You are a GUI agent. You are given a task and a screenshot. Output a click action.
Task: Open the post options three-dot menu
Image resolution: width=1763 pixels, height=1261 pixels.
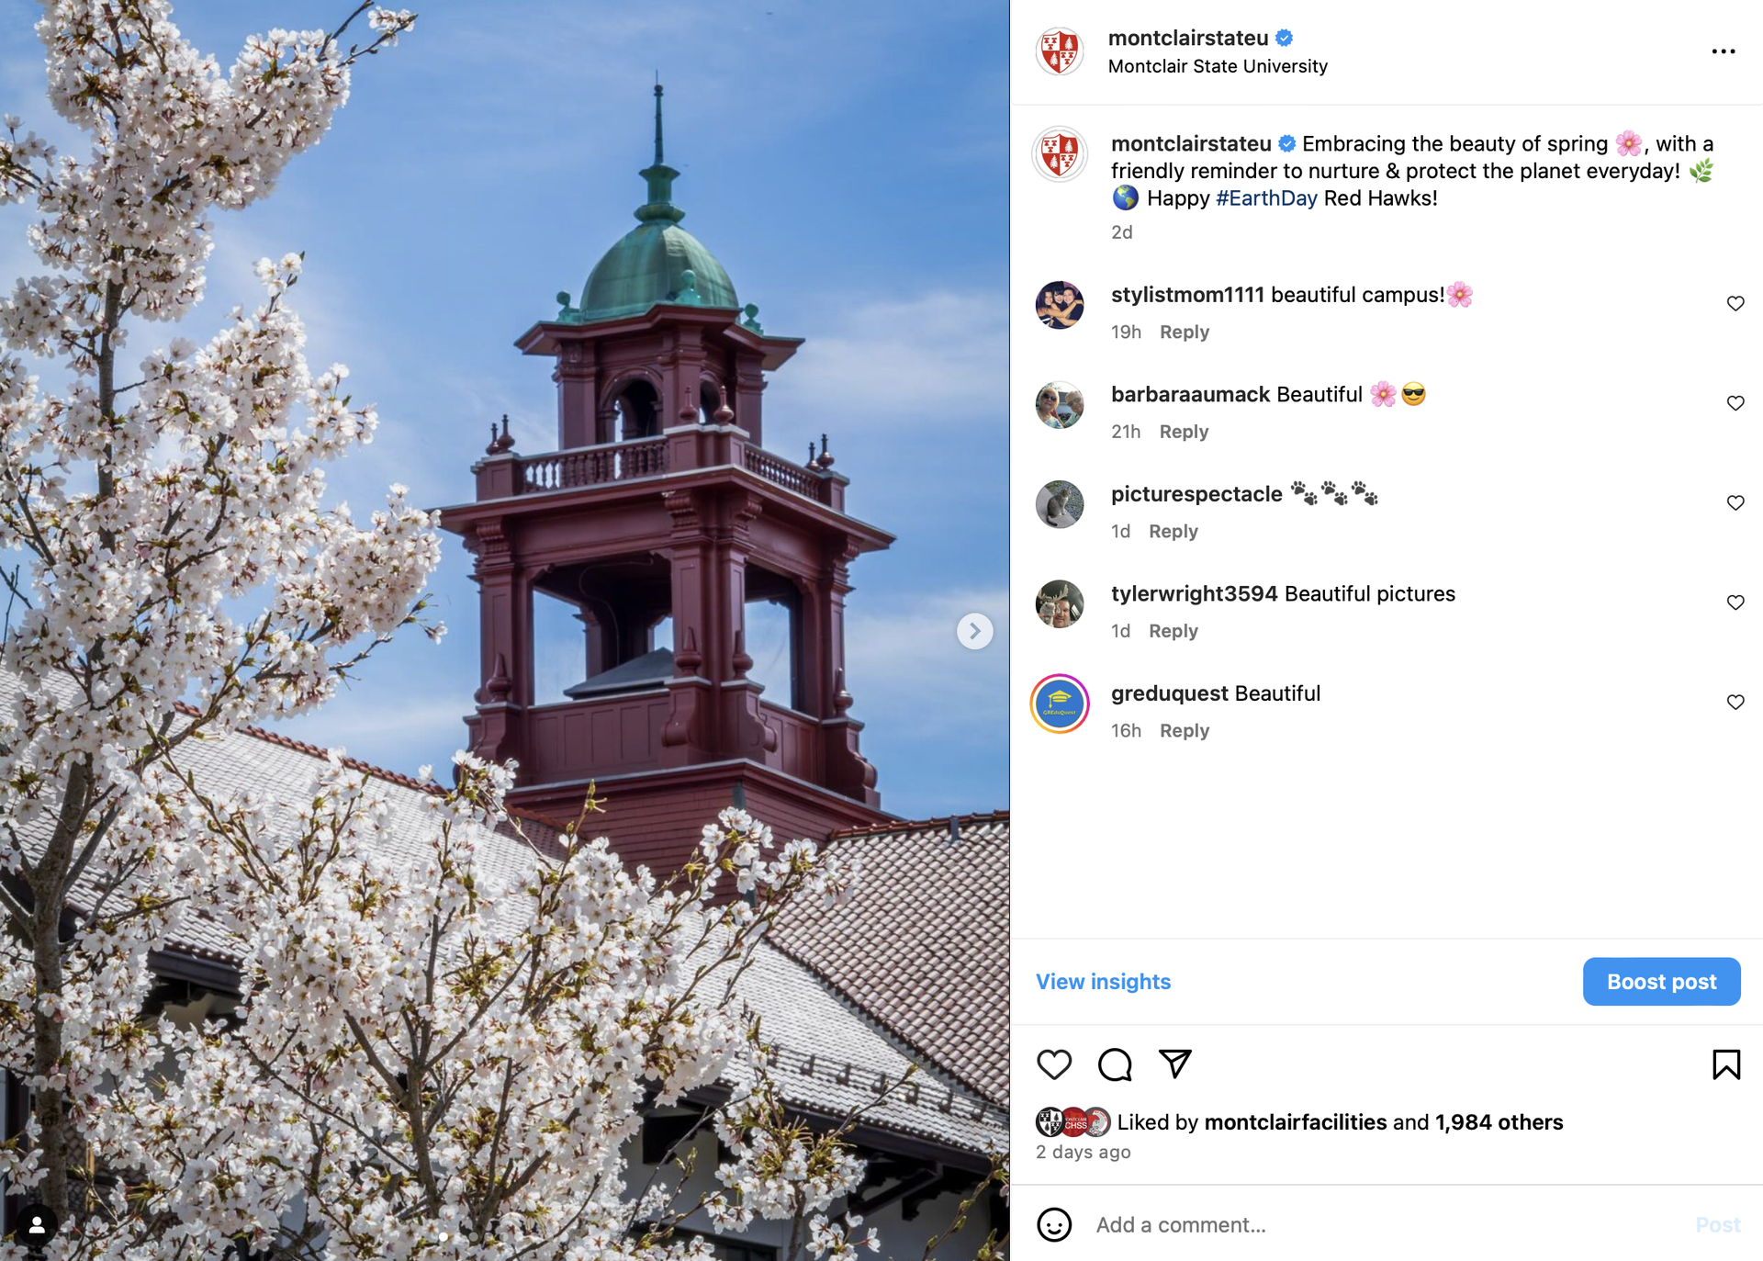(1724, 51)
